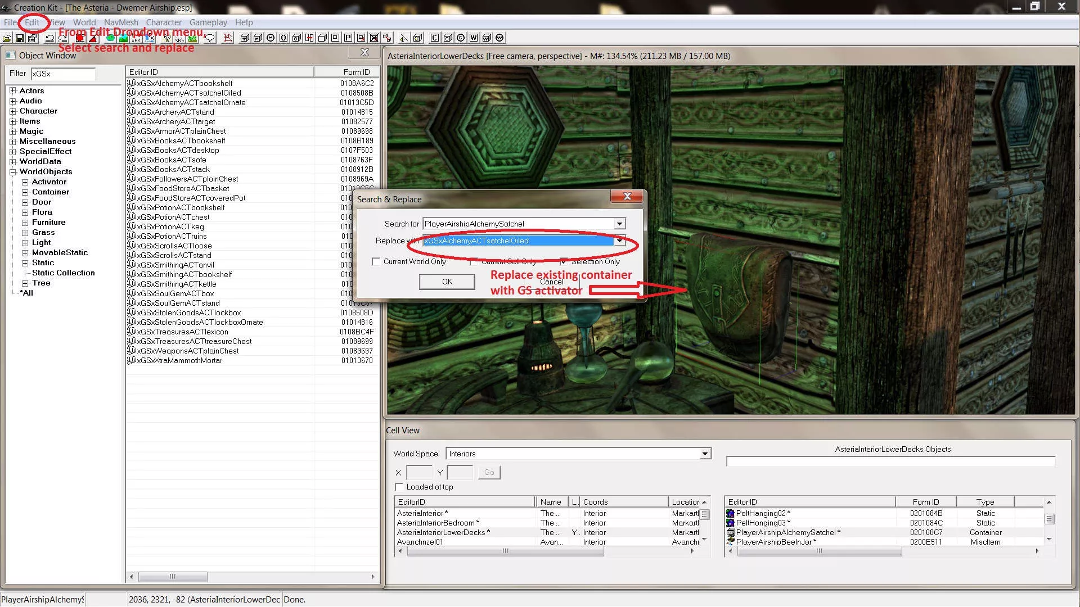Expand the Activator node under WorldObjects

pos(25,182)
